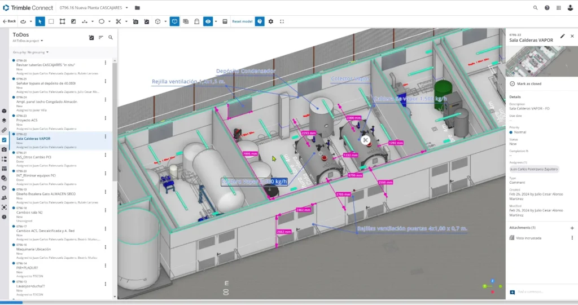The image size is (578, 305).
Task: Select the scissors clip plane tool
Action: click(x=119, y=21)
